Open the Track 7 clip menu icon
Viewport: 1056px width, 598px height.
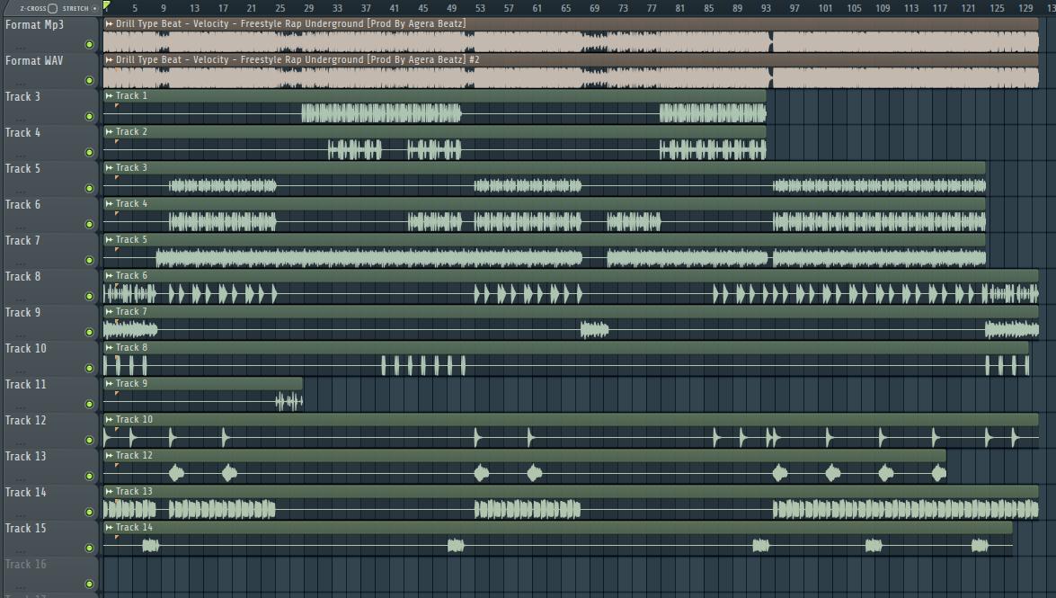(109, 311)
